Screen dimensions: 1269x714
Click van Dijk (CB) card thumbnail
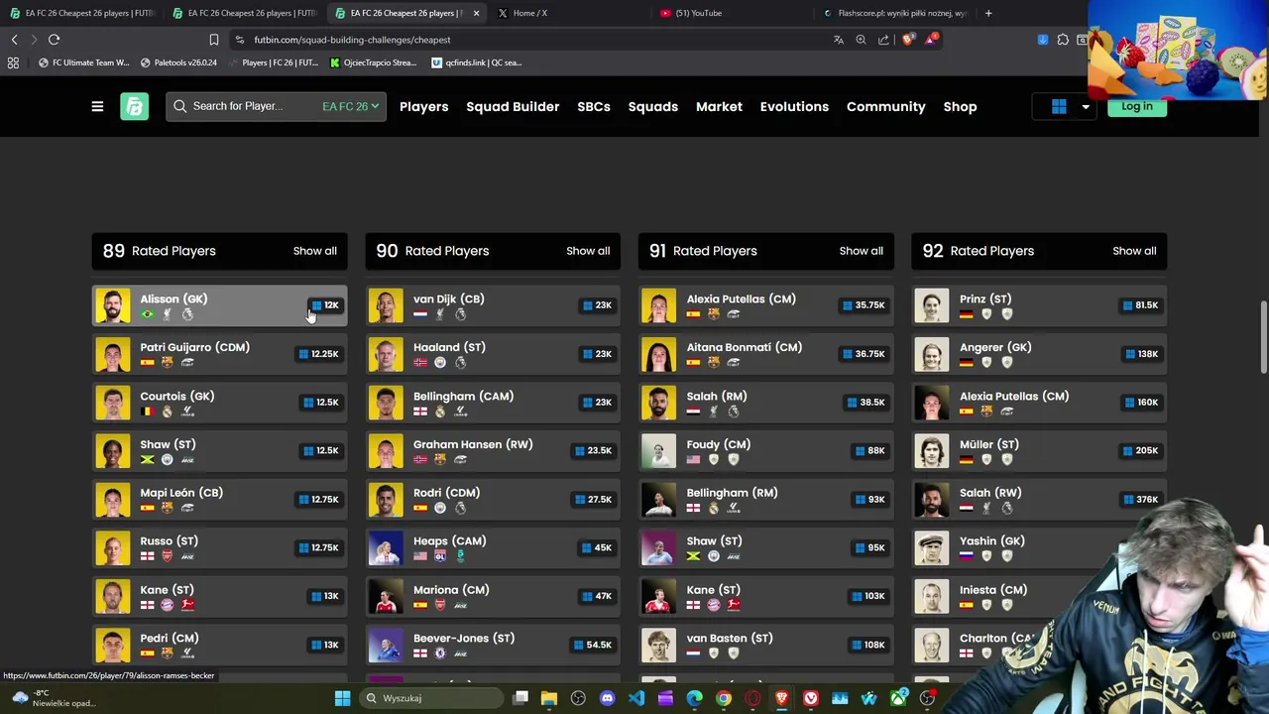click(386, 305)
